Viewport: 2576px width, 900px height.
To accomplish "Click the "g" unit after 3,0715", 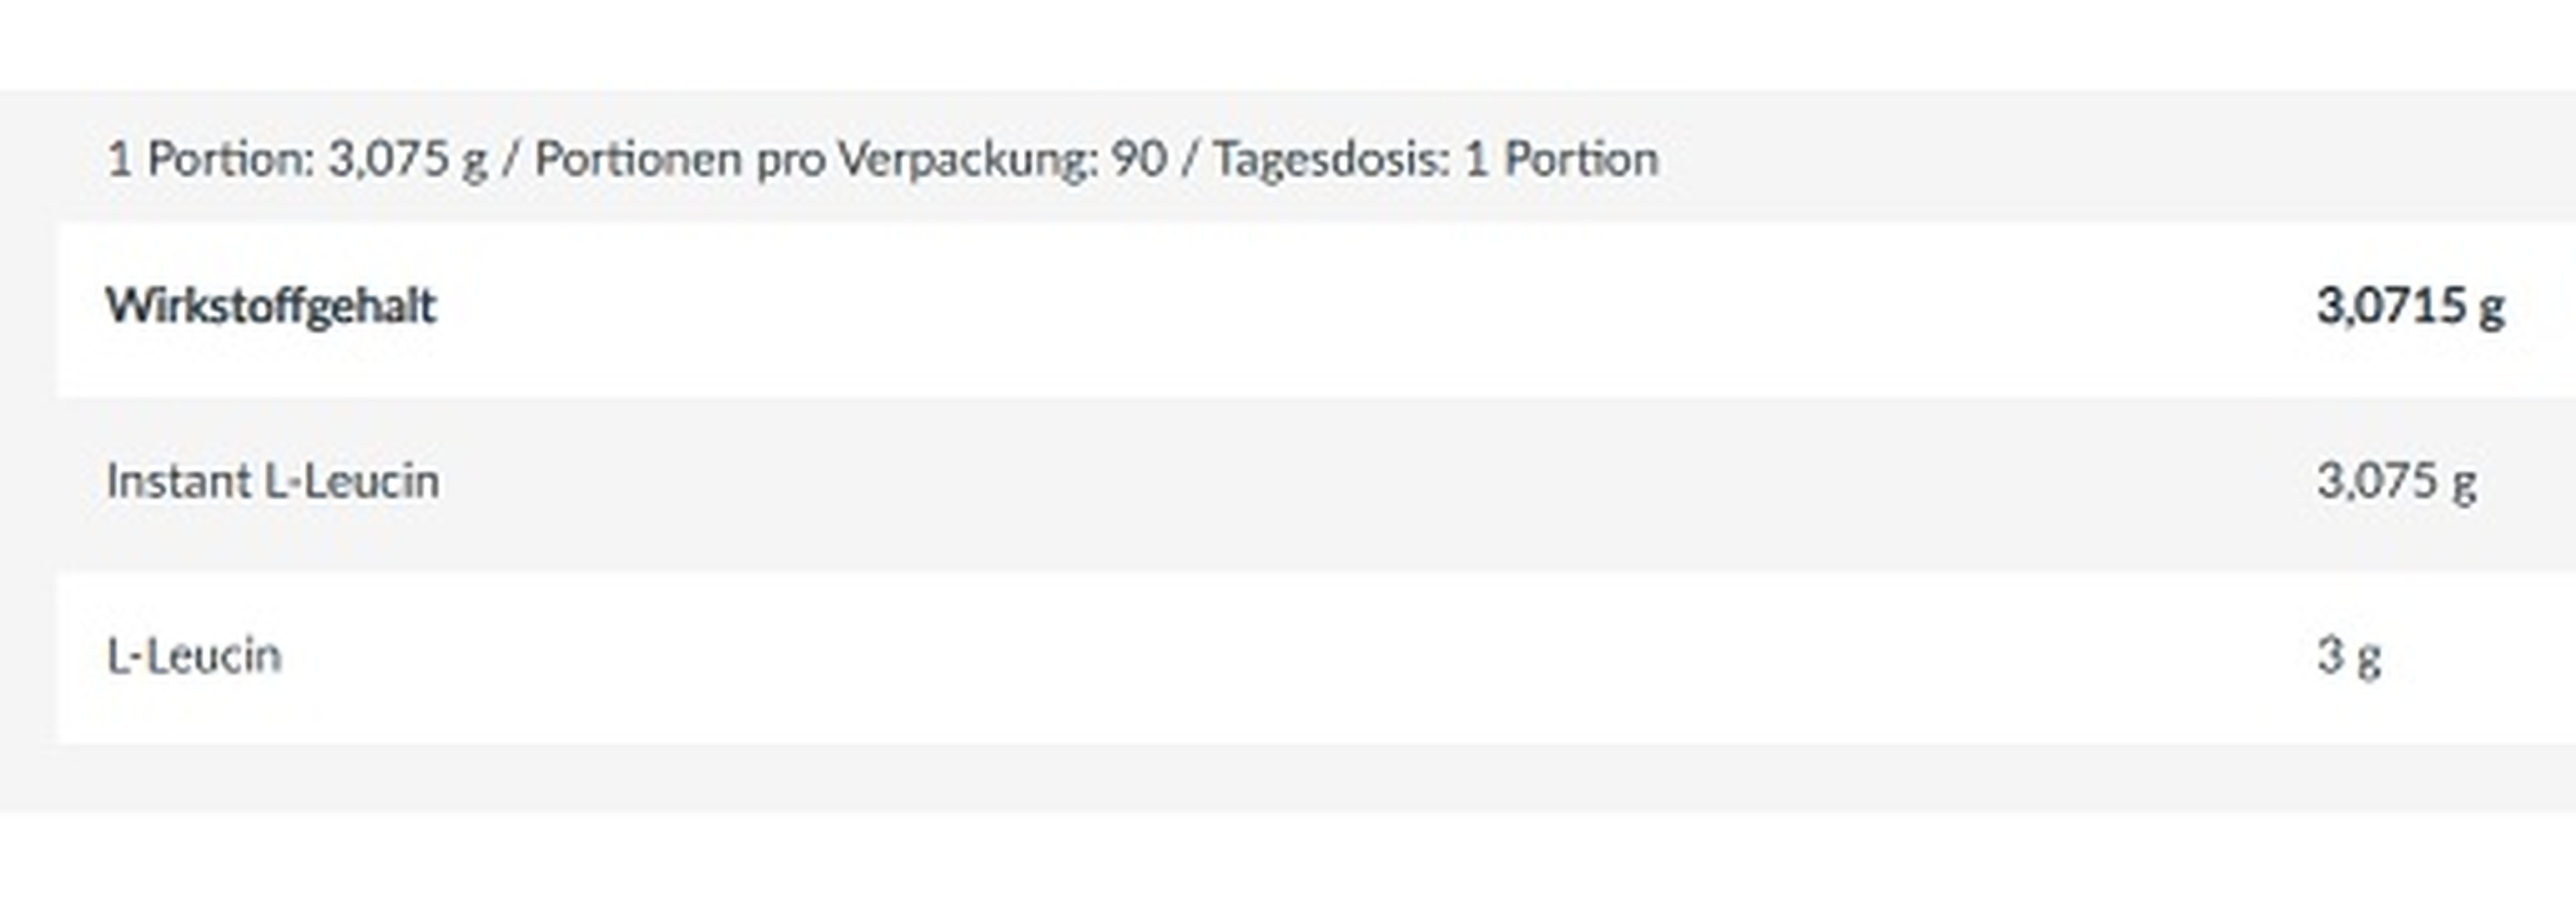I will click(2492, 307).
